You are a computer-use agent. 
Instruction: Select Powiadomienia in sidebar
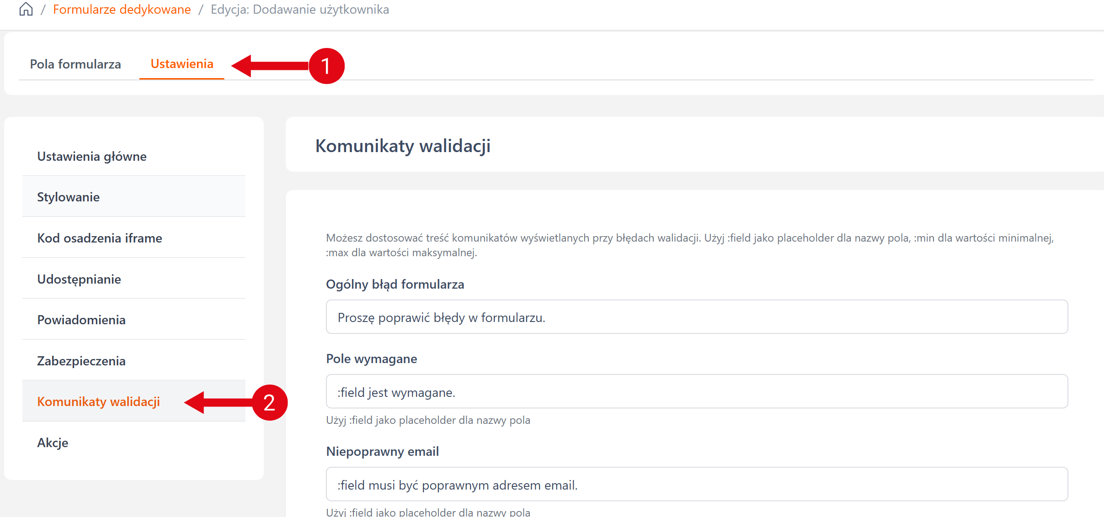point(81,320)
